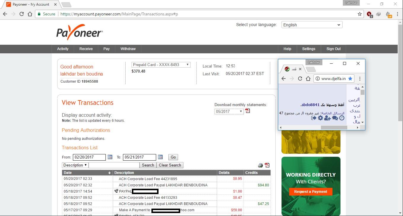Screen dimensions: 403x216
Task: Click the home button in the djelfa.in window
Action: coord(308,79)
